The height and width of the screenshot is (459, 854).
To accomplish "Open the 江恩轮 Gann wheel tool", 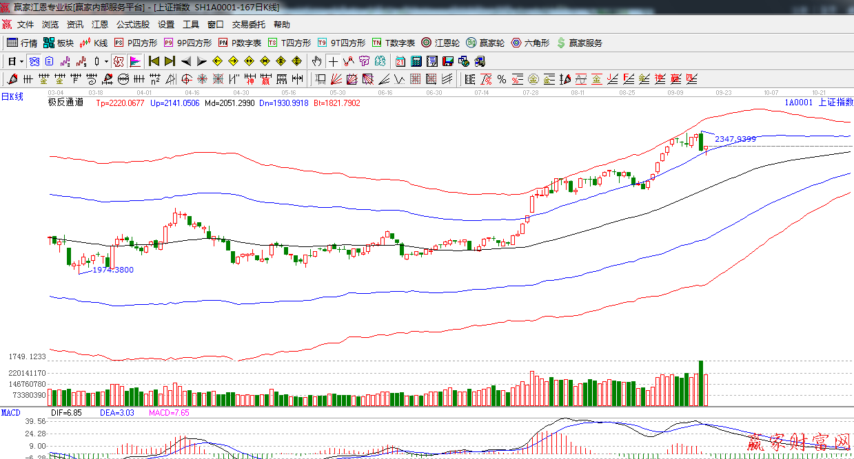I will coord(440,43).
